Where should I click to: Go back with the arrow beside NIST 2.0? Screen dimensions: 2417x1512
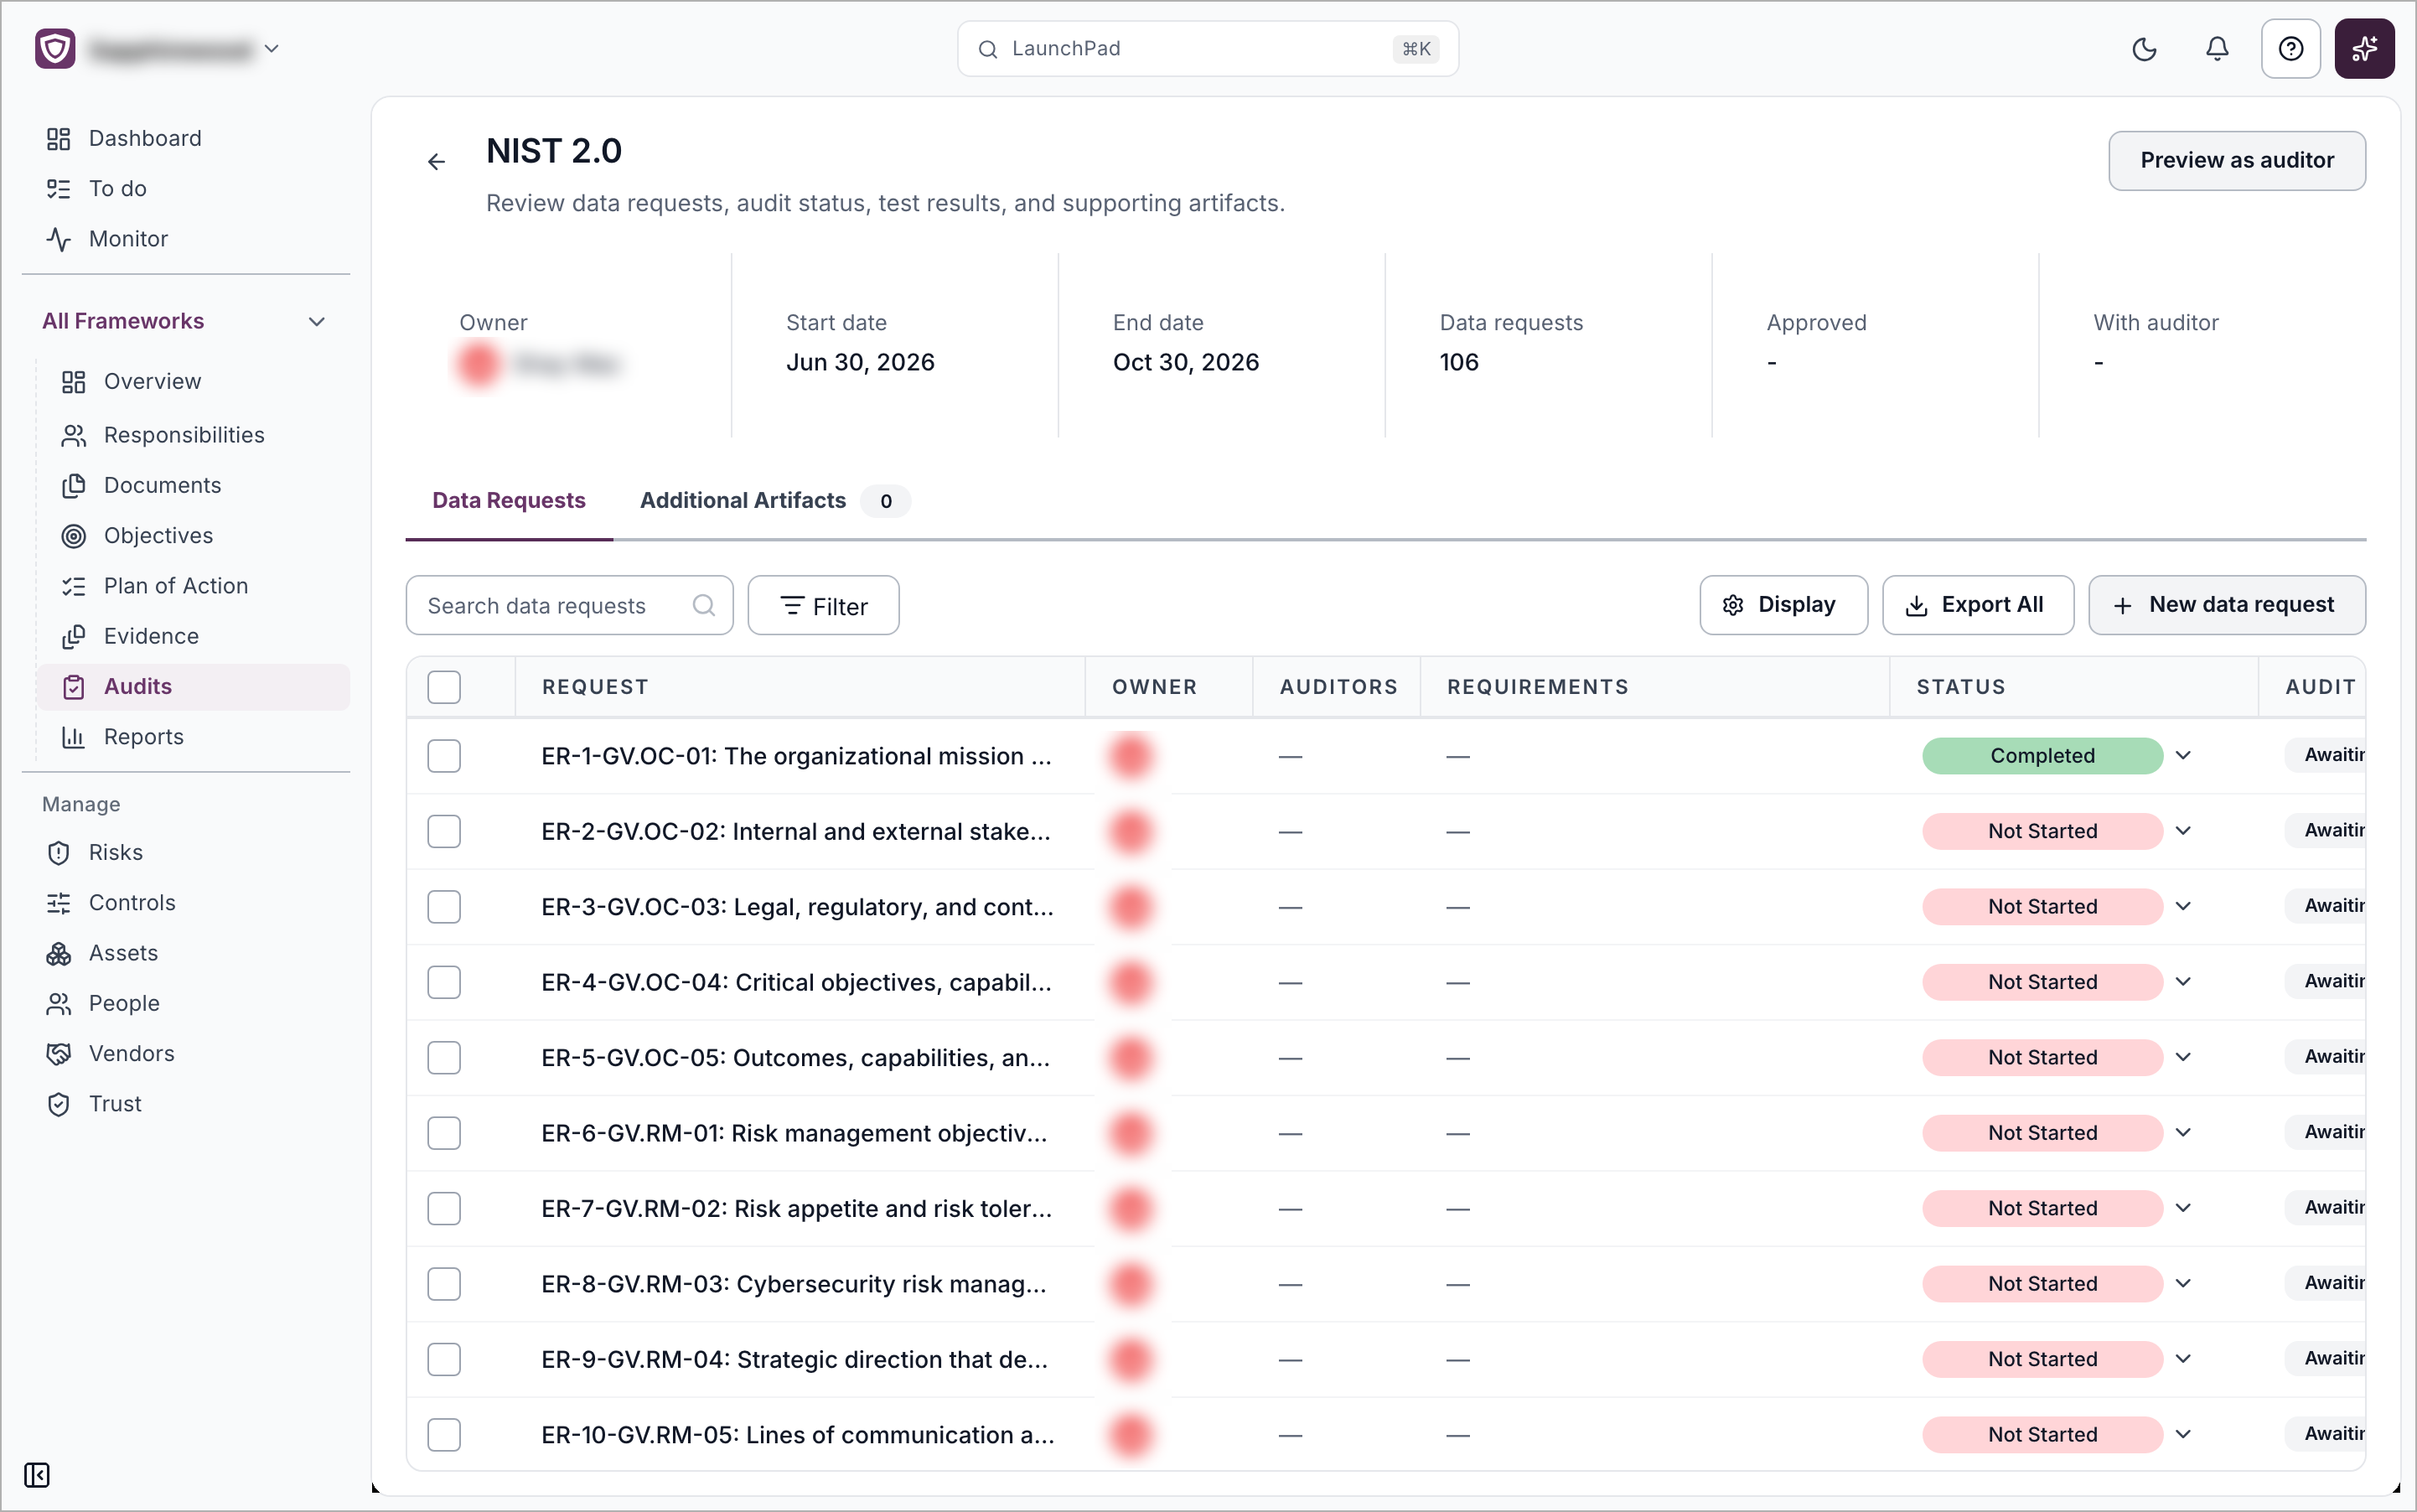point(436,162)
